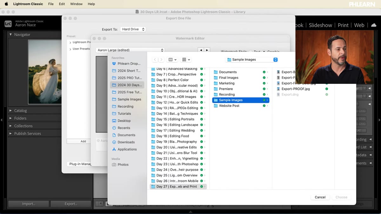Select 2025 Free Tut... sidebar folder

pyautogui.click(x=126, y=92)
